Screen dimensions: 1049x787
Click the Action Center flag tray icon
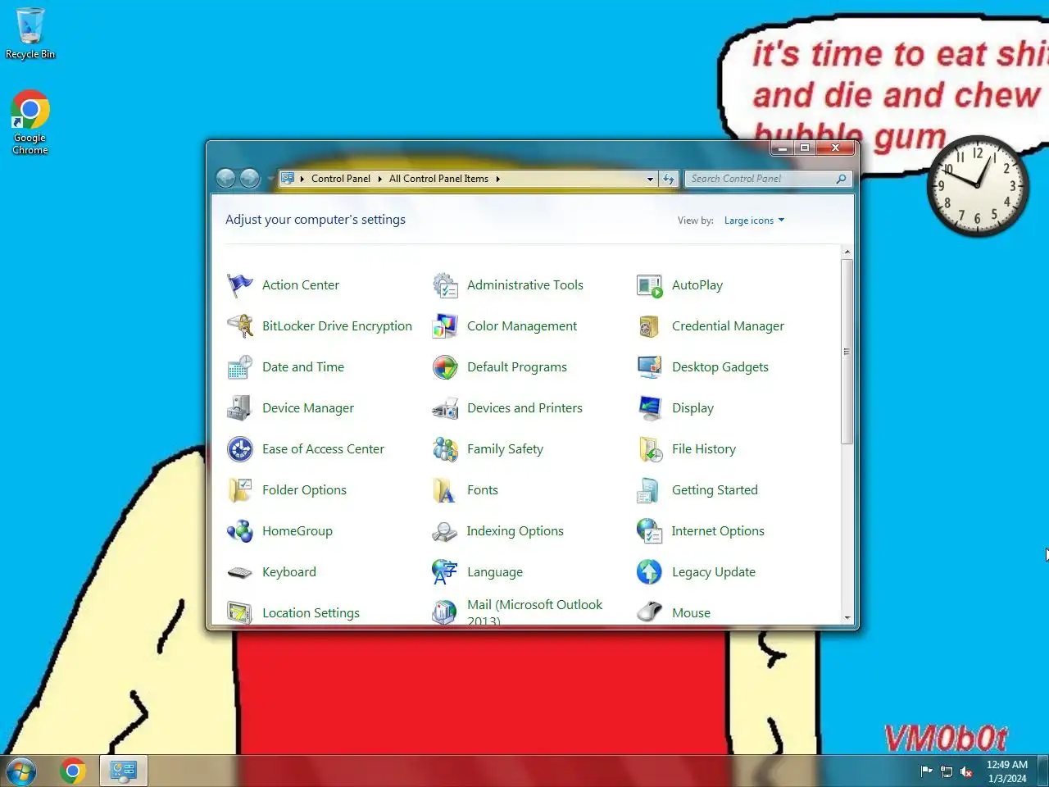coord(927,771)
